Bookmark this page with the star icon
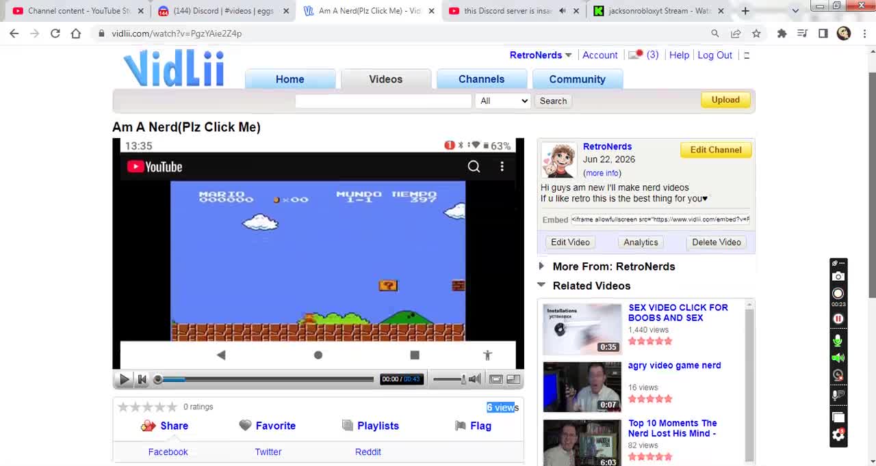 click(756, 33)
